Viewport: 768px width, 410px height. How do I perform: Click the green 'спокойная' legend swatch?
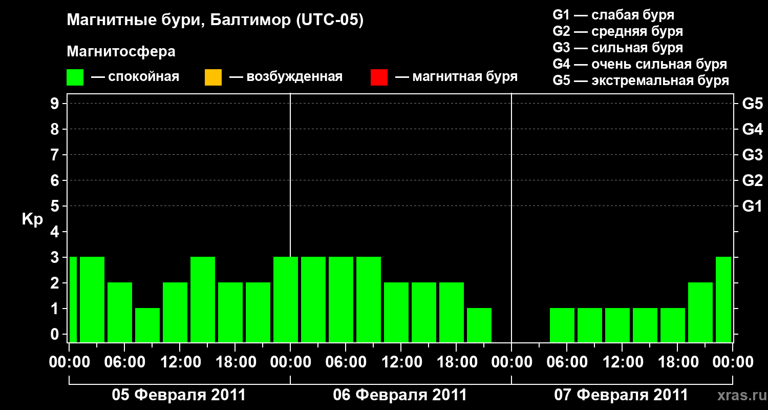click(x=75, y=77)
